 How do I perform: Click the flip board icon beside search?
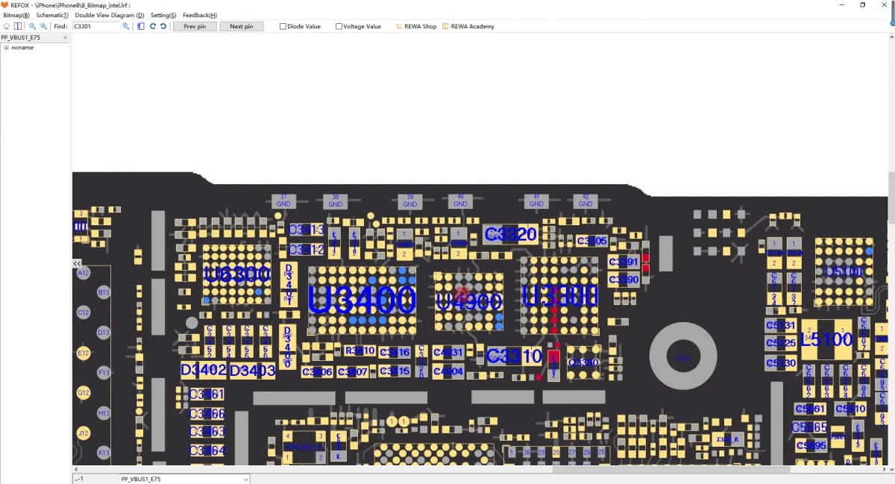141,26
